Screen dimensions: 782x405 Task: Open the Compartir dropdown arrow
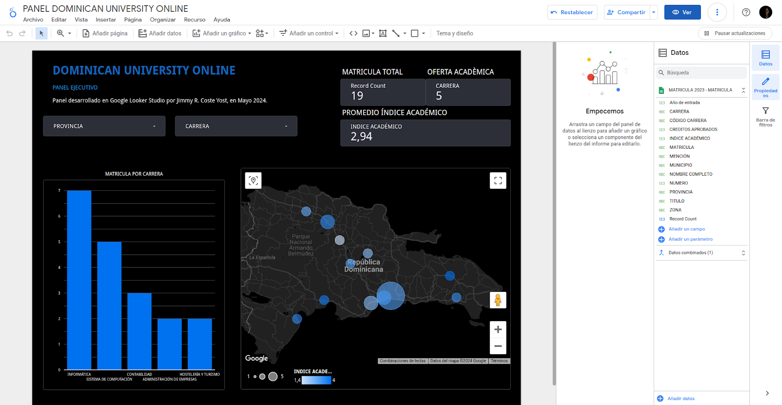[653, 12]
